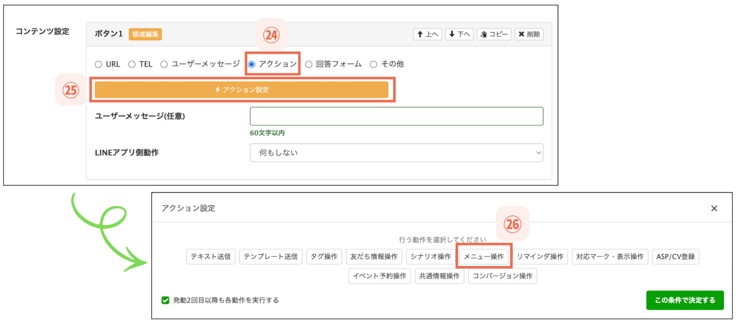Open 領域編集 area editor badge
Screen dimensions: 737x323
pos(145,34)
